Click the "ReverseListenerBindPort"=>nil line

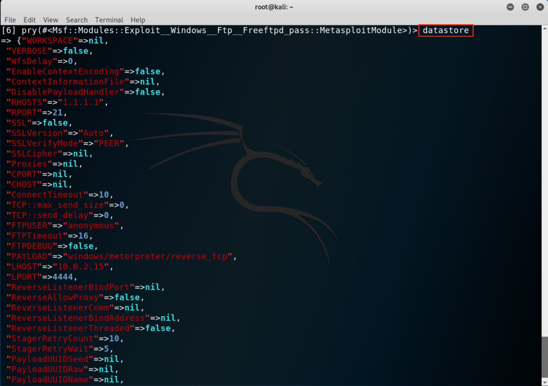point(85,287)
